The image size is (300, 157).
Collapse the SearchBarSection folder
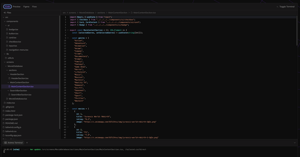point(8,90)
